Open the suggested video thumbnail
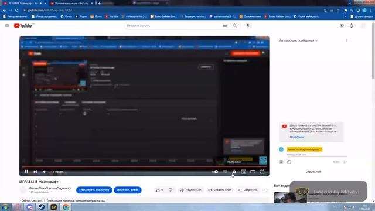This screenshot has width=375, height=211. pyautogui.click(x=290, y=198)
